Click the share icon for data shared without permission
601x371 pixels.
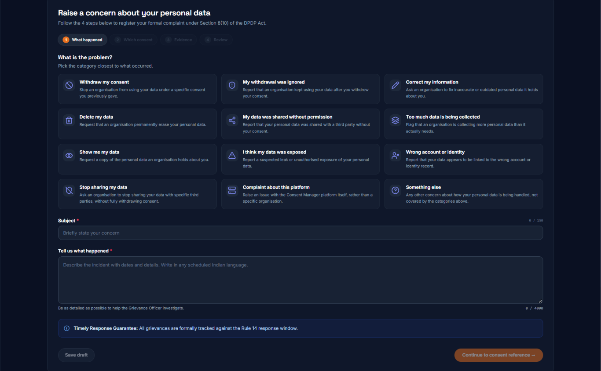point(232,120)
